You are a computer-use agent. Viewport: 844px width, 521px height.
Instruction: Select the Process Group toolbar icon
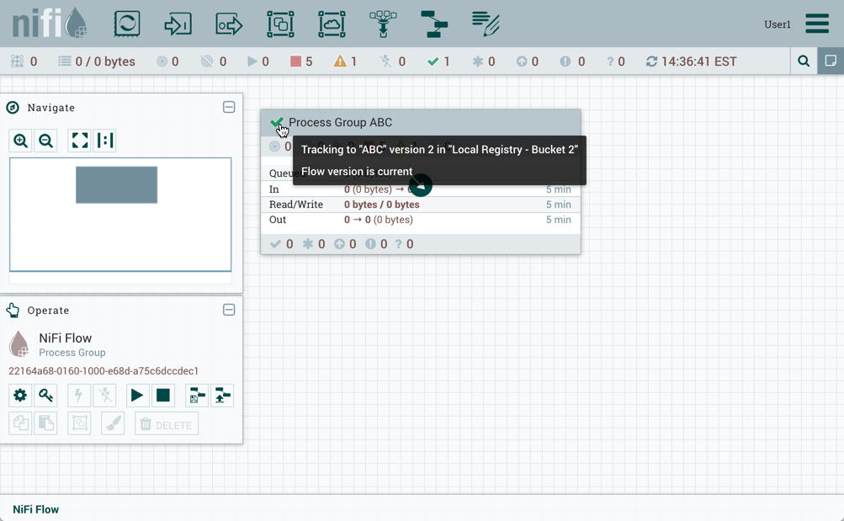click(x=280, y=24)
